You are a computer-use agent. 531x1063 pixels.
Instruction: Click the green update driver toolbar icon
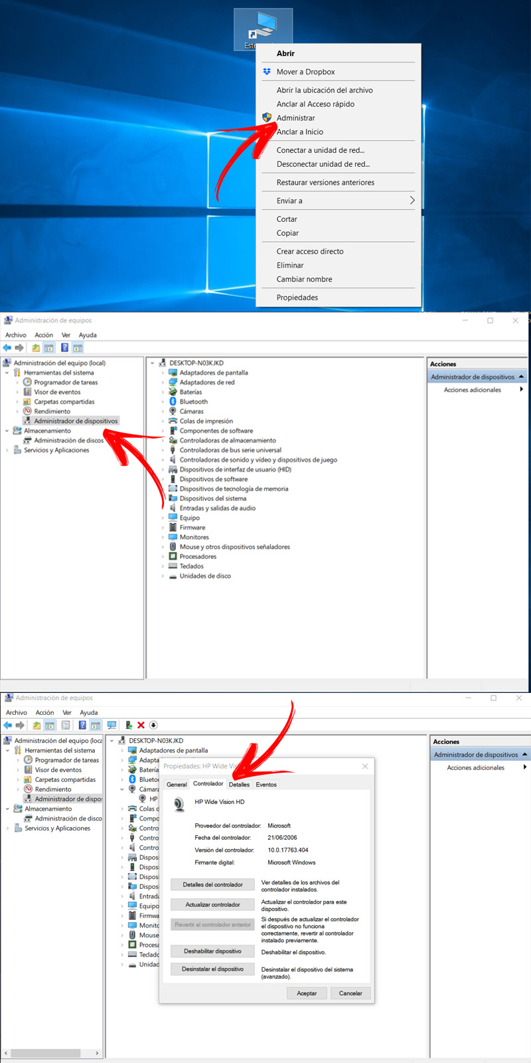click(129, 725)
